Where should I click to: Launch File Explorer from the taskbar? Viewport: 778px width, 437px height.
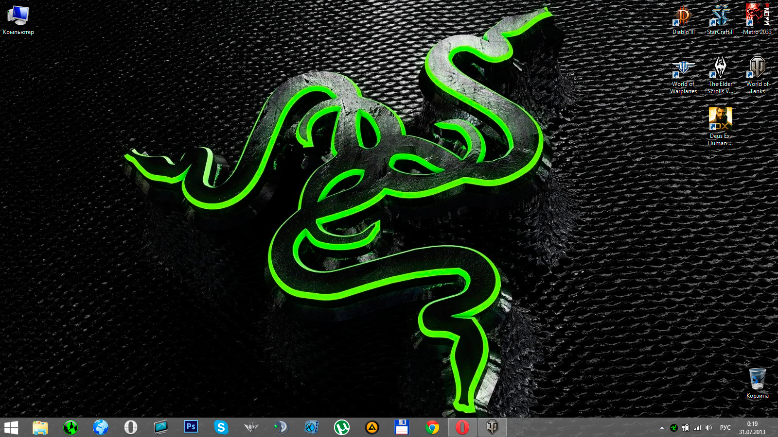40,428
